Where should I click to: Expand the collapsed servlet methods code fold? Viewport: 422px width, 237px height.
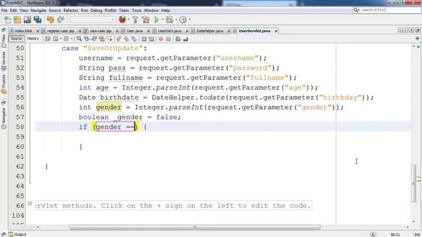(x=30, y=203)
